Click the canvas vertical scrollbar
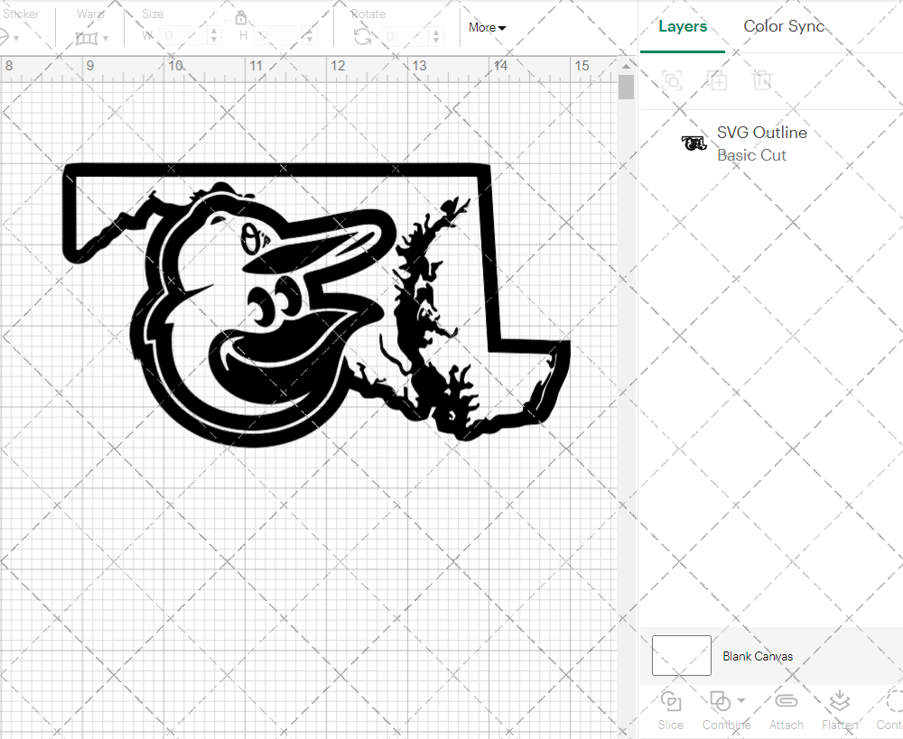The width and height of the screenshot is (903, 739). 626,88
